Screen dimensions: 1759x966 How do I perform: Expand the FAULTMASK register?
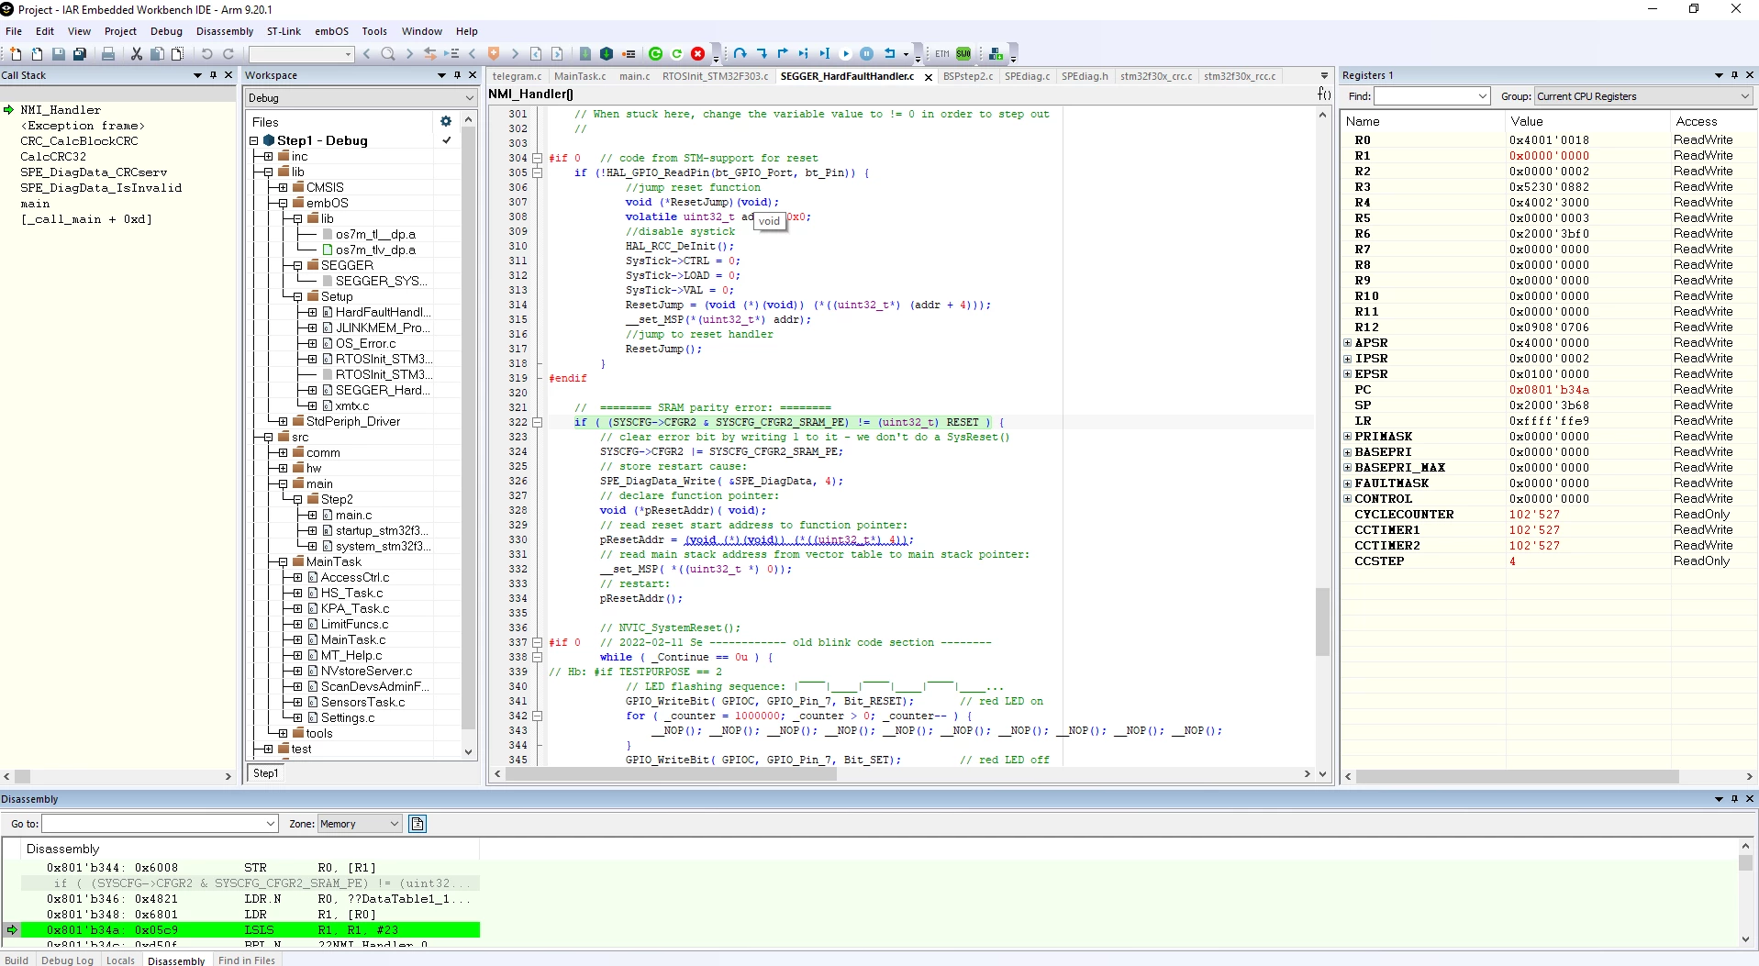click(x=1348, y=483)
